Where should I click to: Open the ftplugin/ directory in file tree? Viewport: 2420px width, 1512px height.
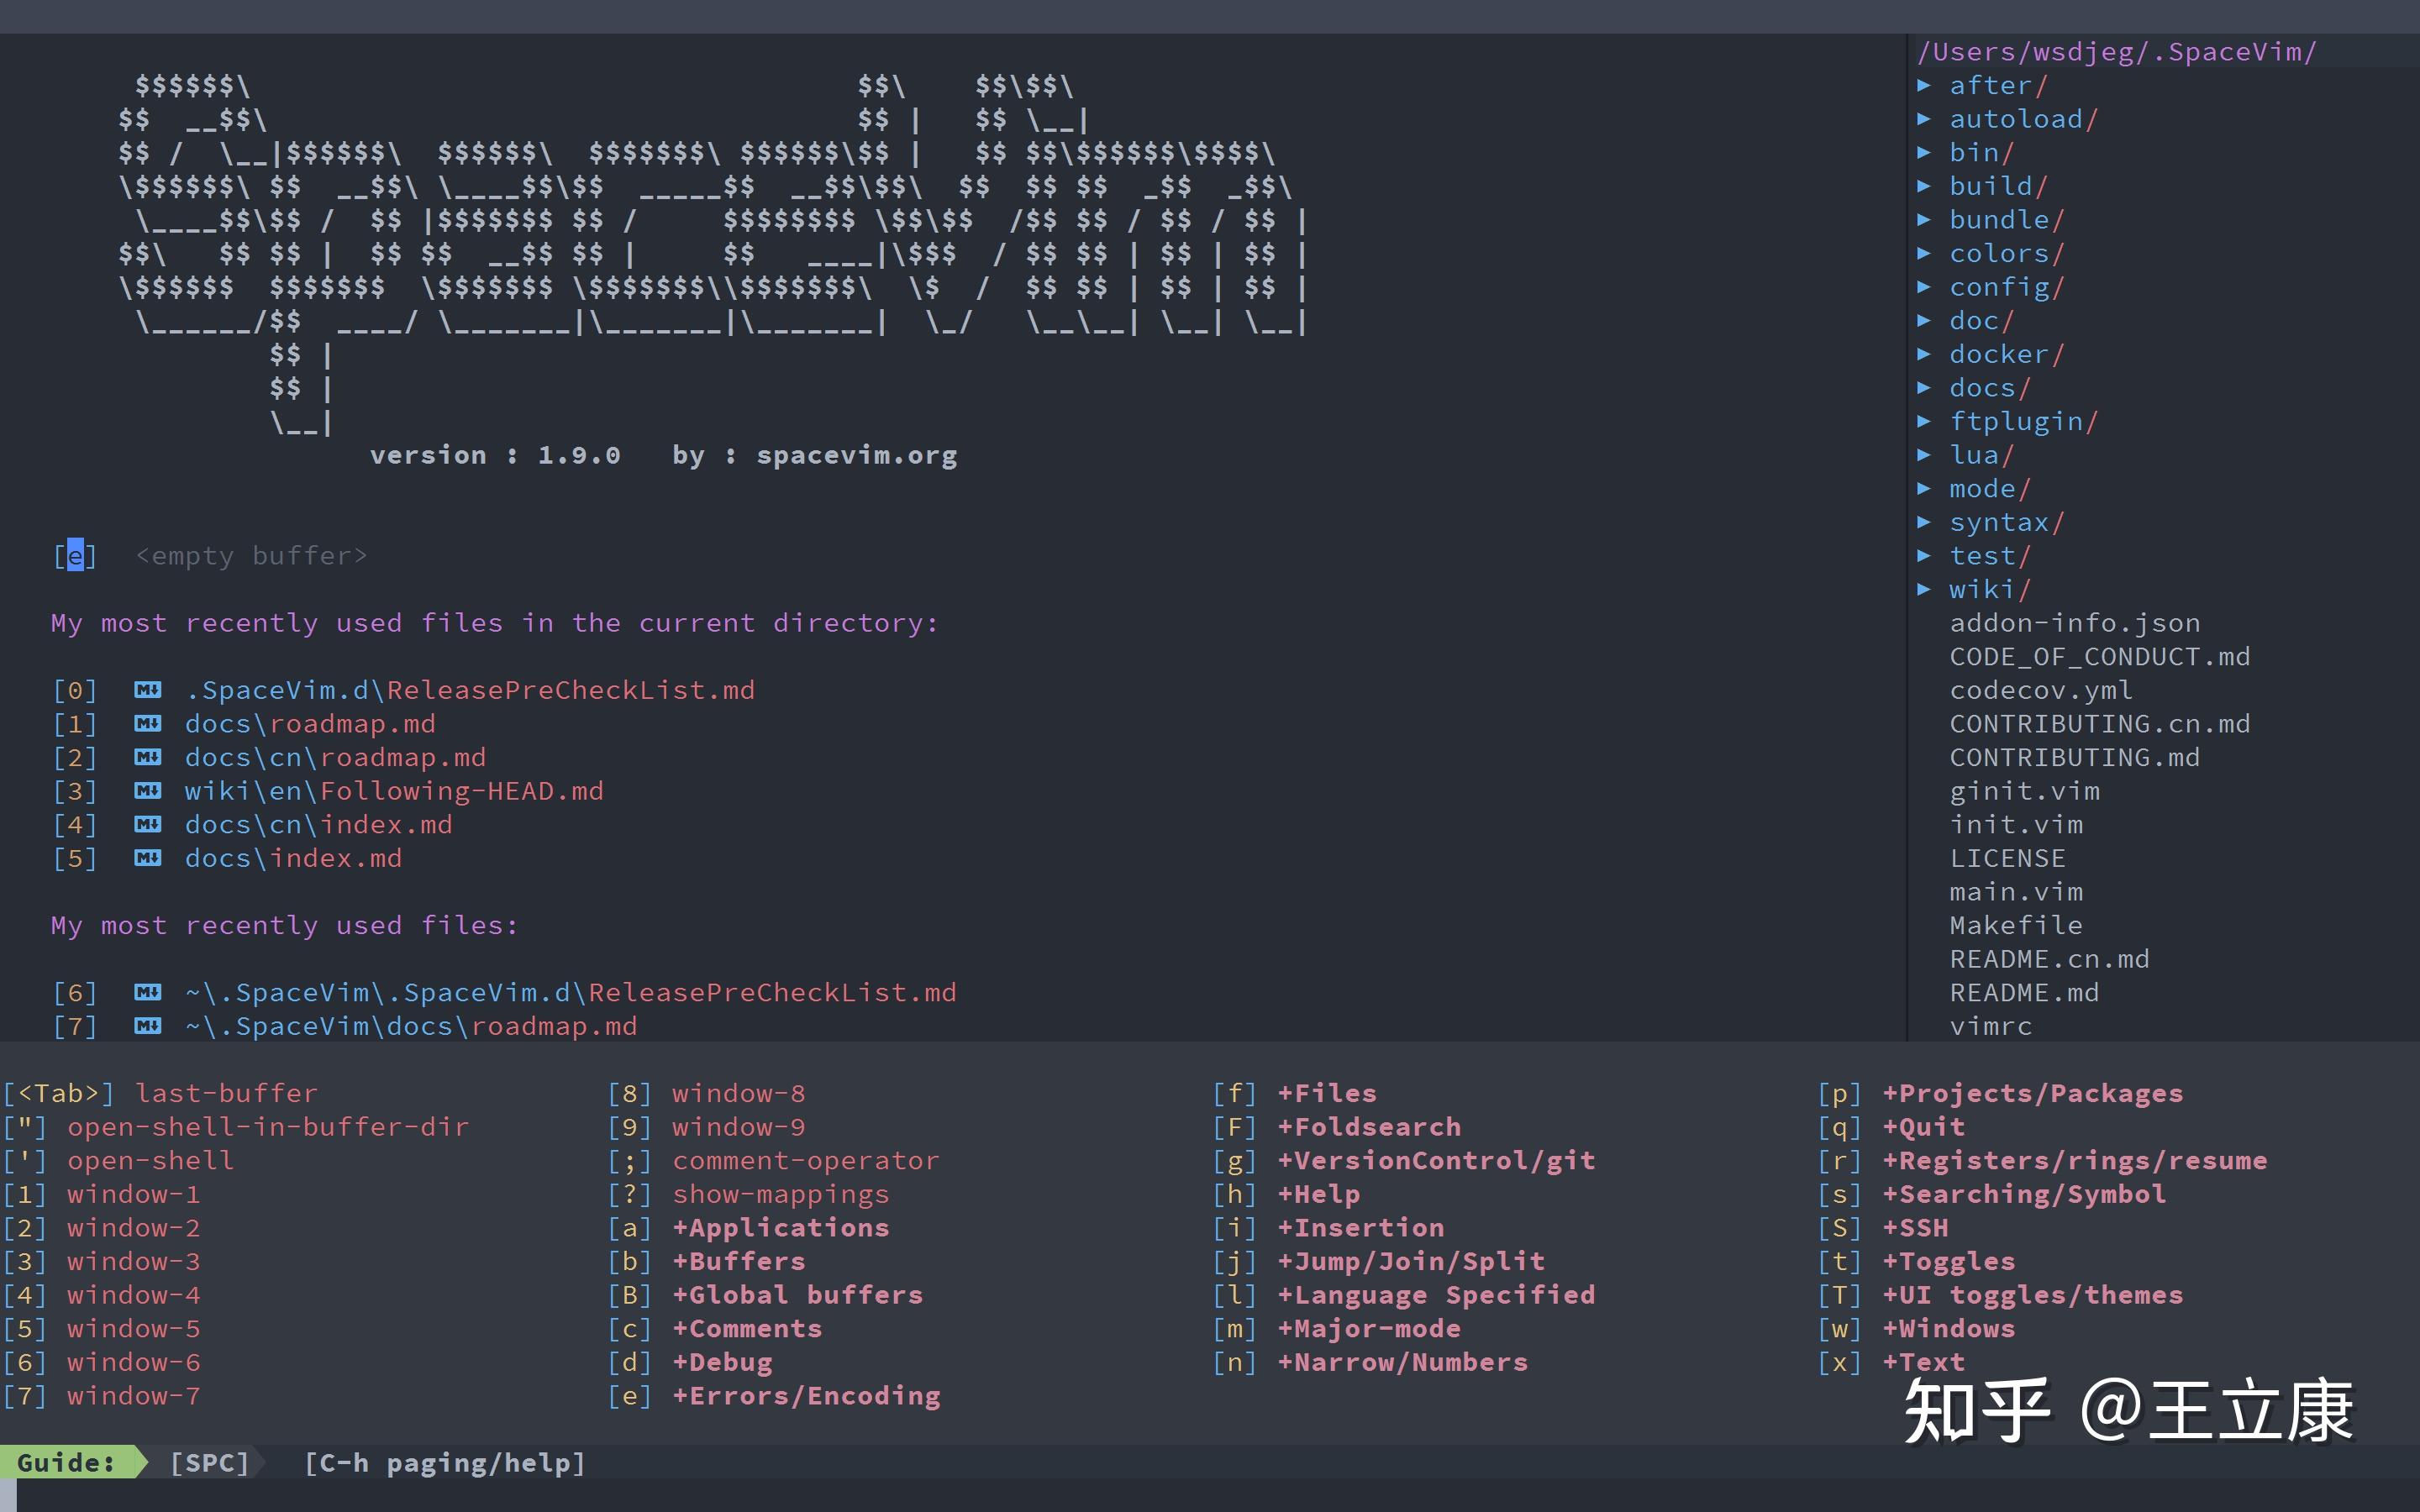coord(2024,422)
